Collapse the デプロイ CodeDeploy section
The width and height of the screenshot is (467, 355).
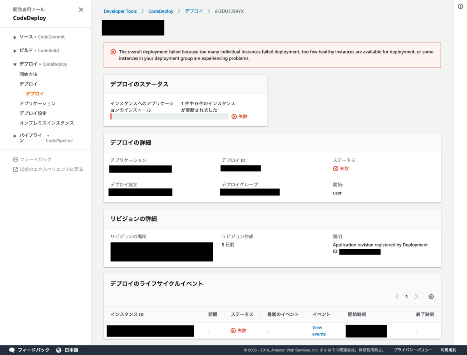click(15, 64)
